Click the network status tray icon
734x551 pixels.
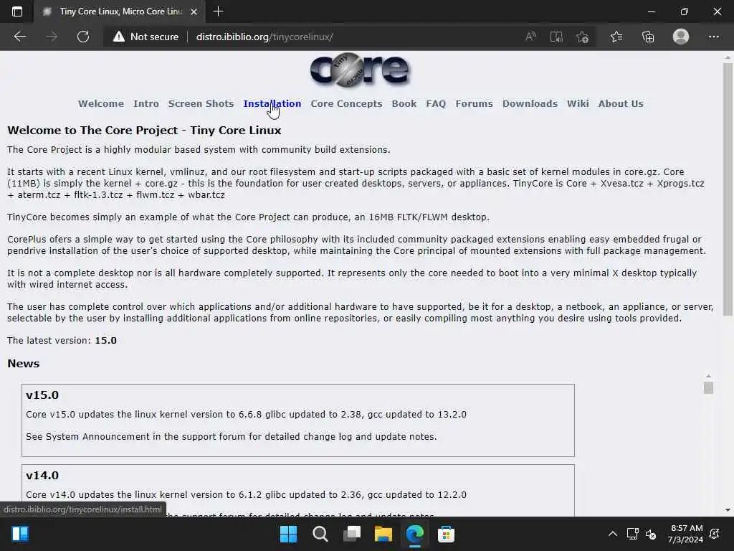point(632,534)
